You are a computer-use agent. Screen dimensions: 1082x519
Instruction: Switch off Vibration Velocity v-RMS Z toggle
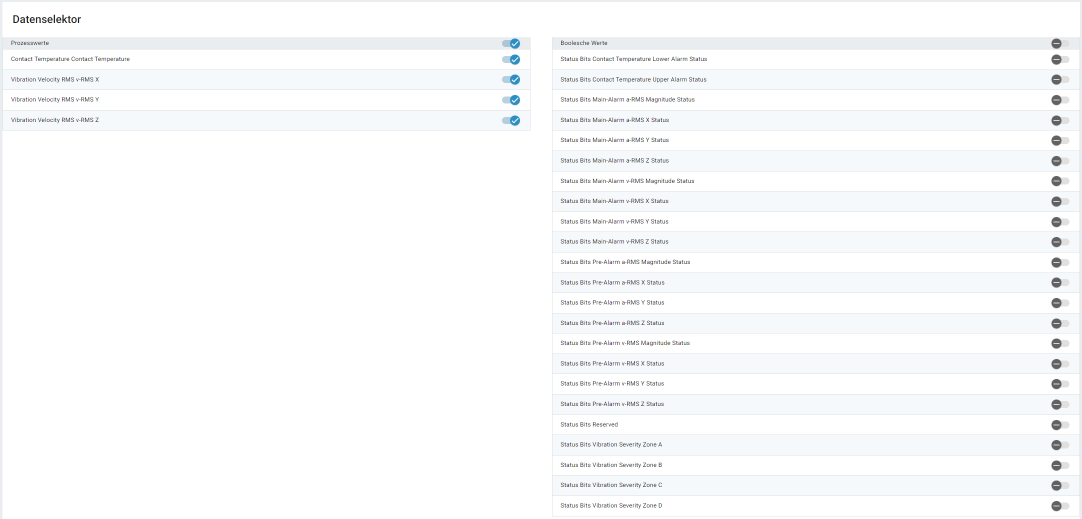tap(511, 120)
